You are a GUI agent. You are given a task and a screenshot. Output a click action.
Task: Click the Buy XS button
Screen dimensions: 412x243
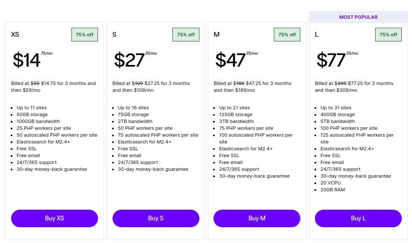click(54, 218)
